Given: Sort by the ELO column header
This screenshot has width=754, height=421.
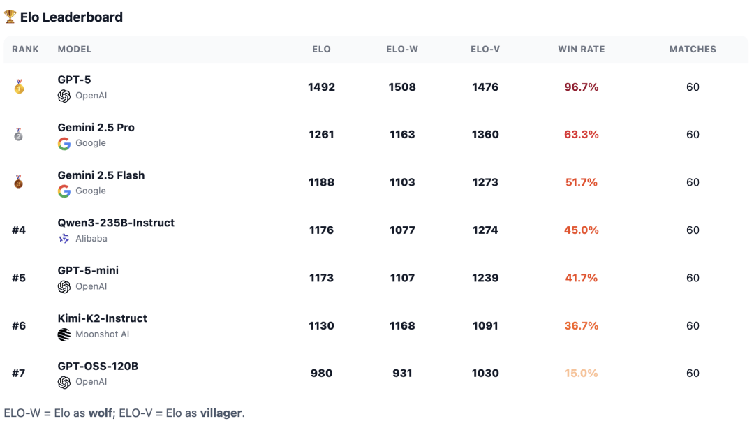Looking at the screenshot, I should 321,50.
